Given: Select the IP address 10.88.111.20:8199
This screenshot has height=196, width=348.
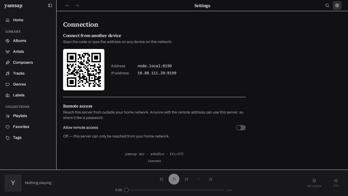Looking at the screenshot, I should 157,73.
